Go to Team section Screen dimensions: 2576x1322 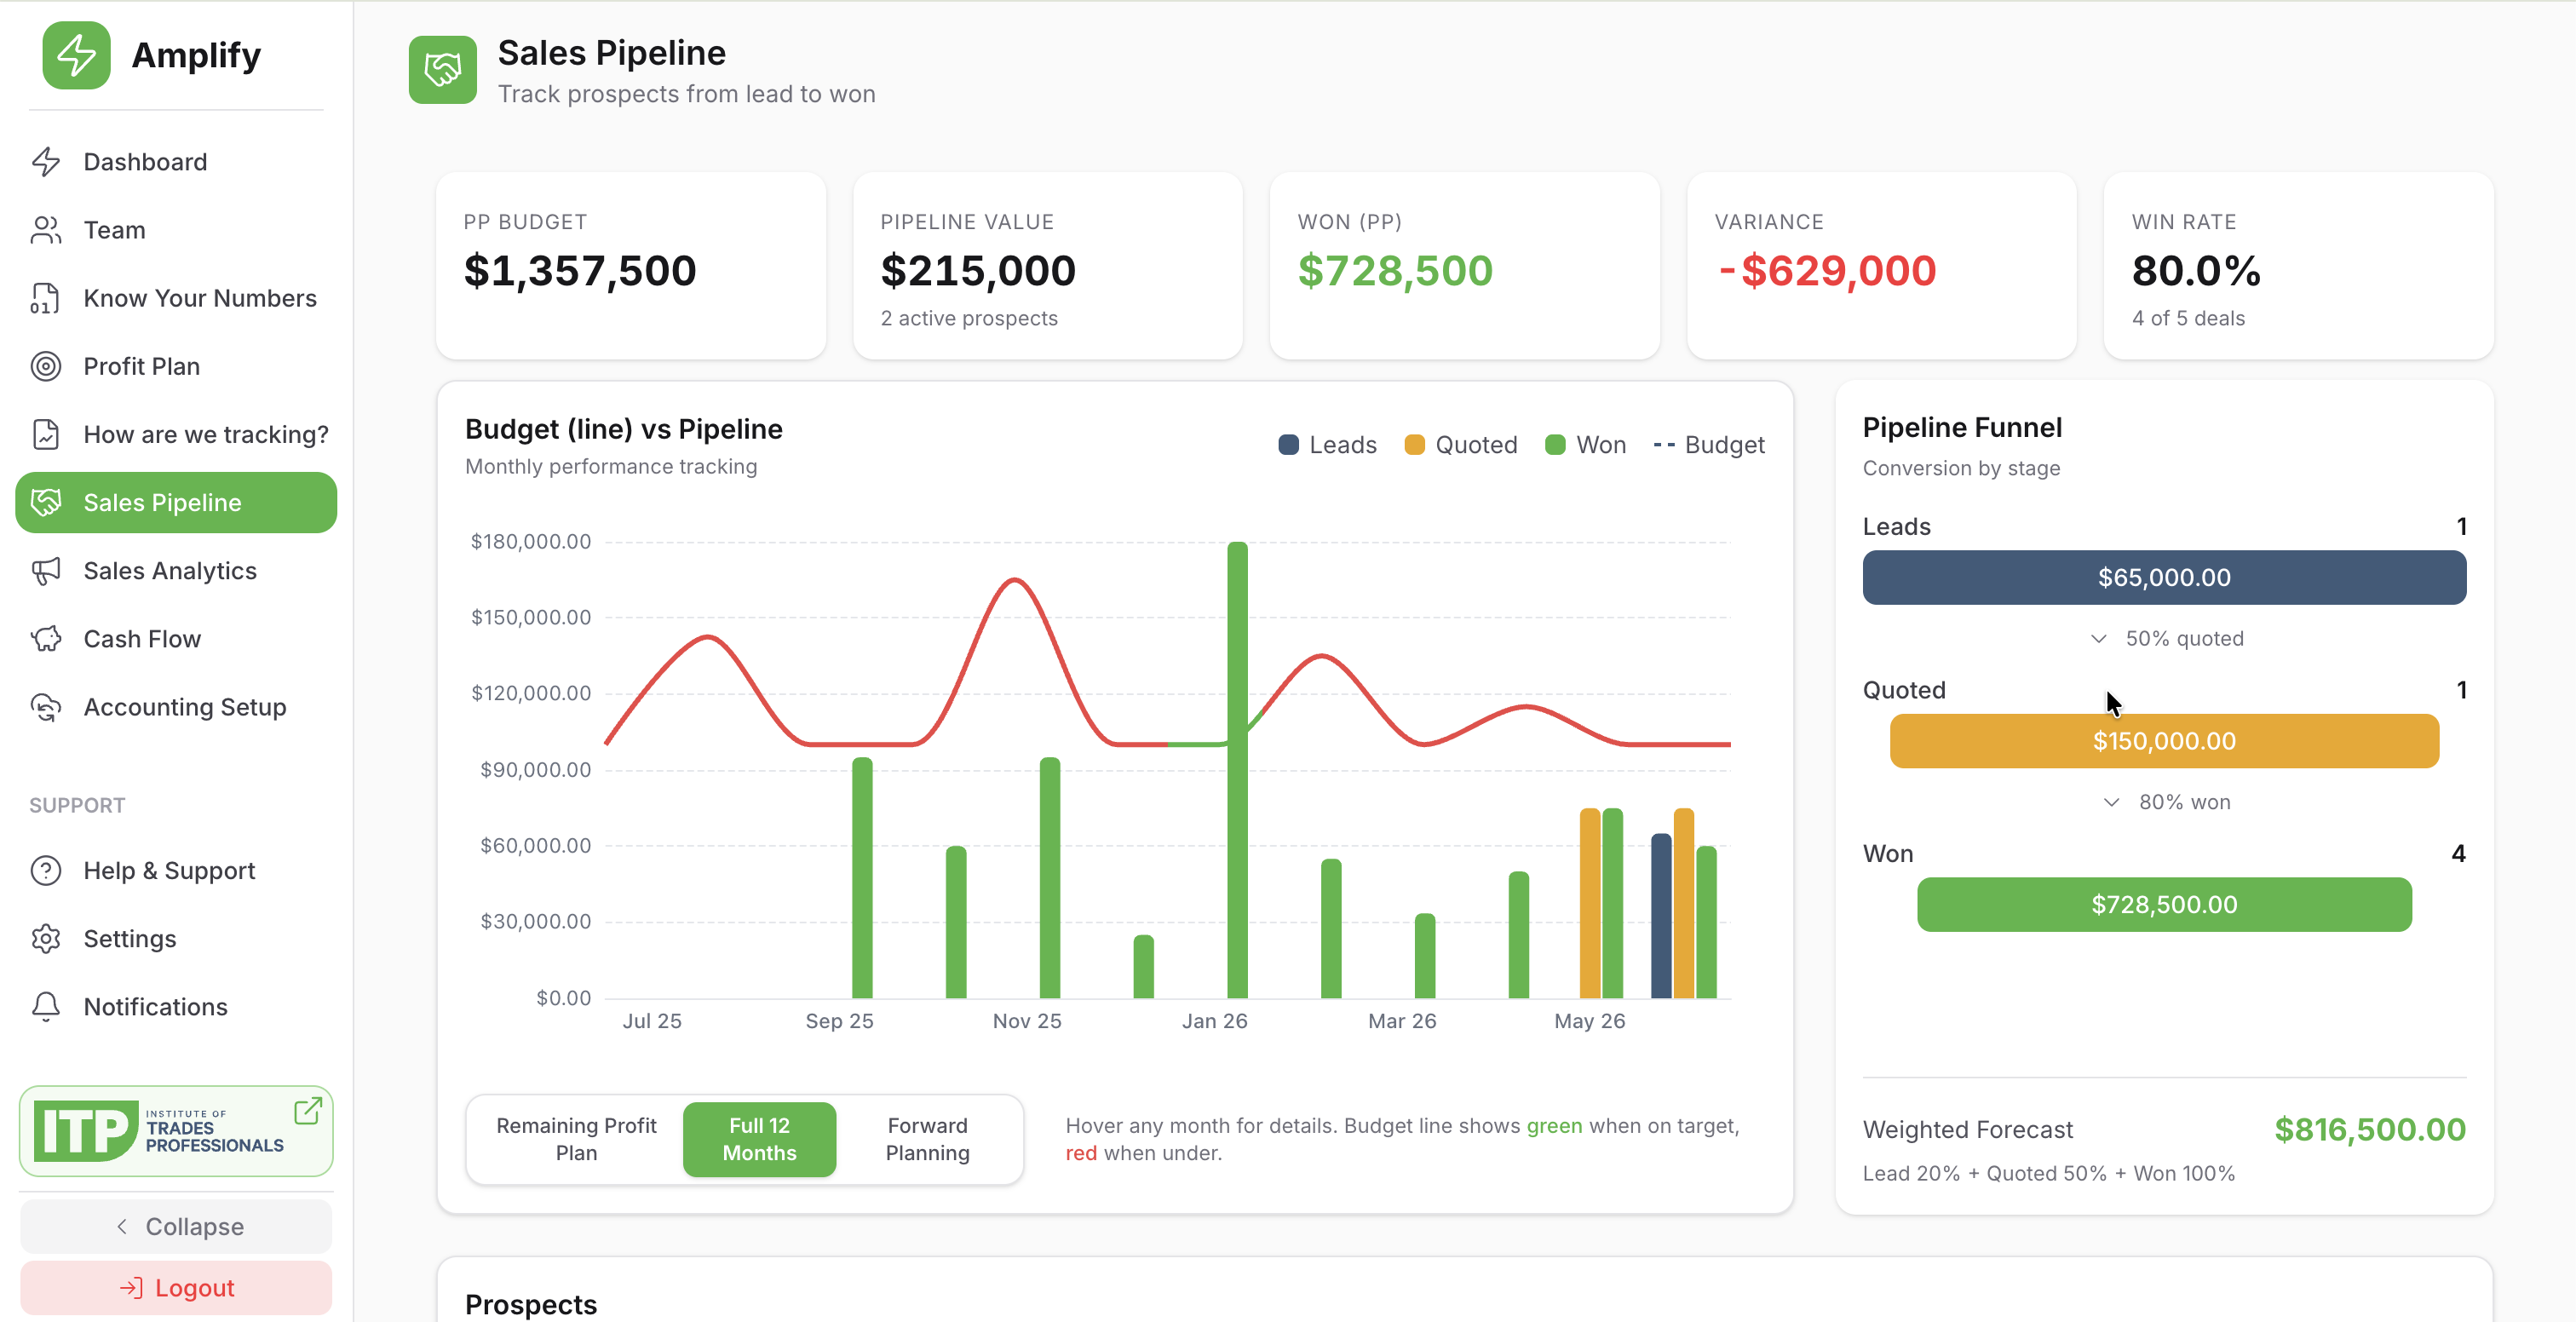(176, 230)
